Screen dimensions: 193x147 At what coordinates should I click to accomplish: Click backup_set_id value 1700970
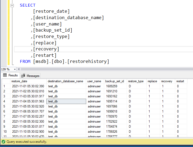click(x=115, y=116)
